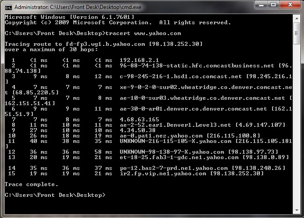Screen dimensions: 304x218
Task: Click ae-10-0-sur03.wheatridge hostname on hop 5
Action: [x=202, y=98]
